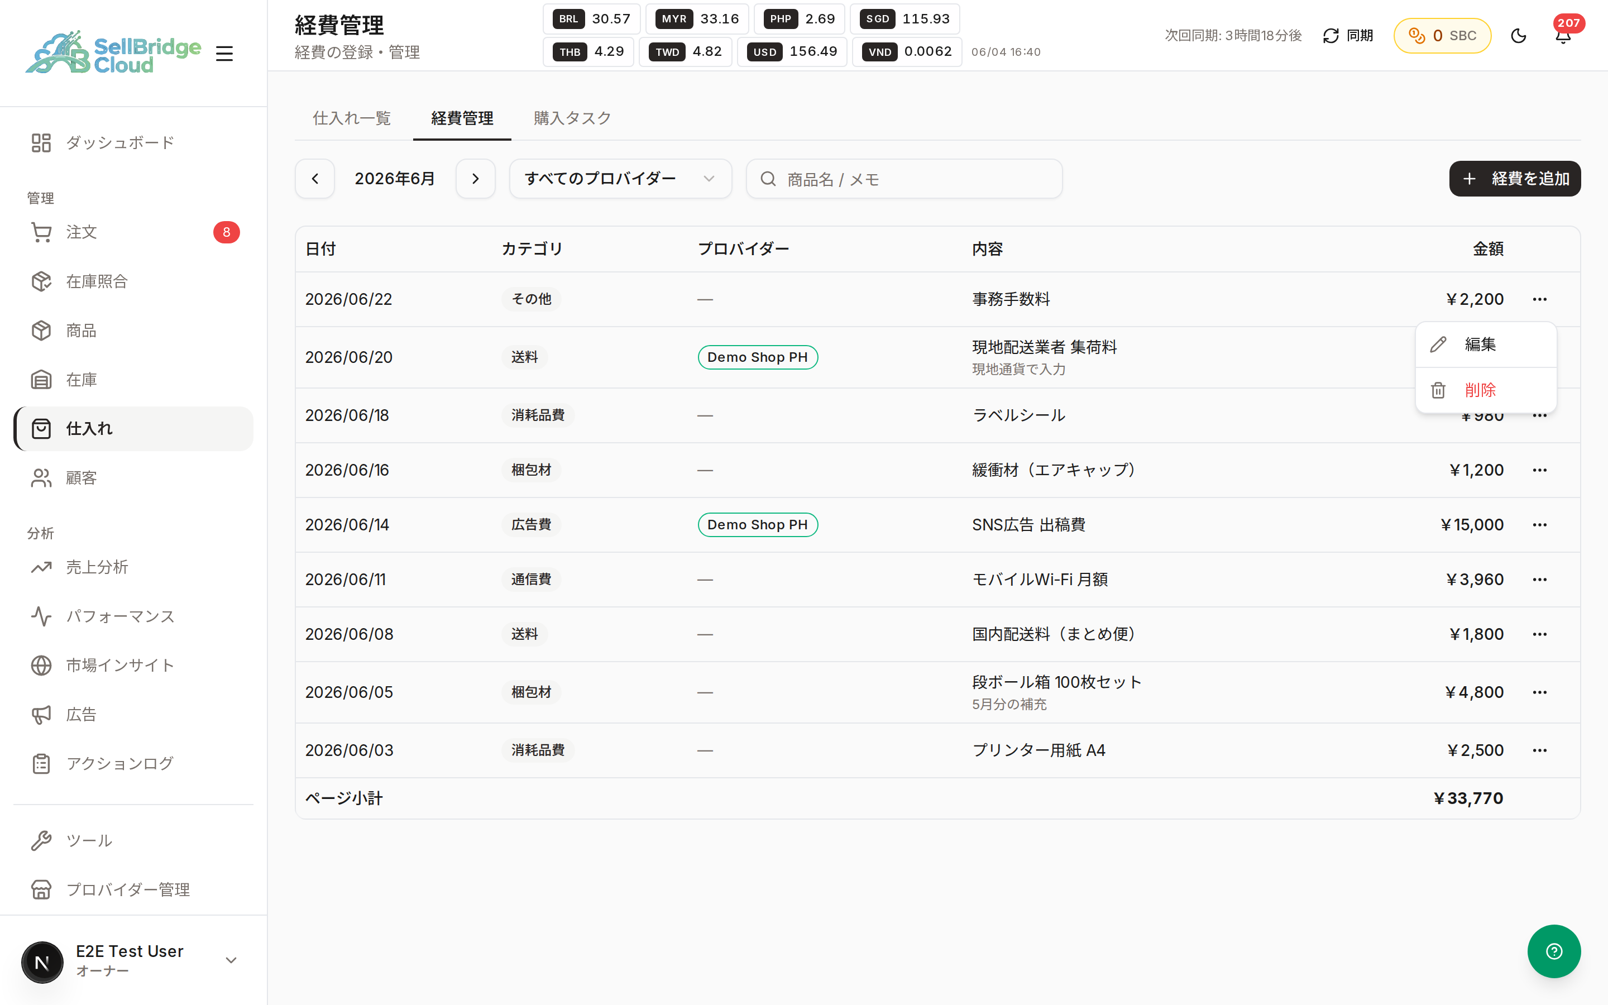
Task: Open 在庫 inventory page
Action: coord(133,380)
